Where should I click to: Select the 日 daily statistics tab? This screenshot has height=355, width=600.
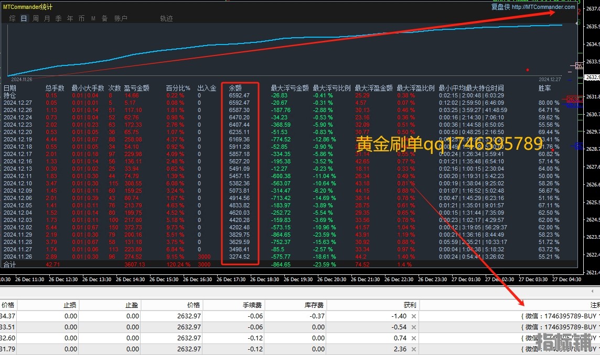pyautogui.click(x=24, y=18)
